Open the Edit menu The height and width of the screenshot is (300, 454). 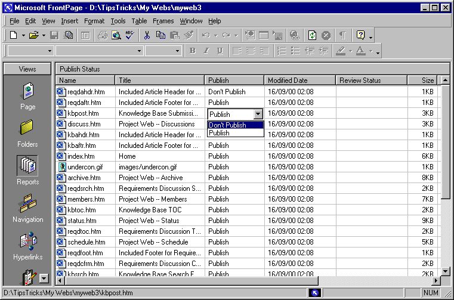click(30, 21)
